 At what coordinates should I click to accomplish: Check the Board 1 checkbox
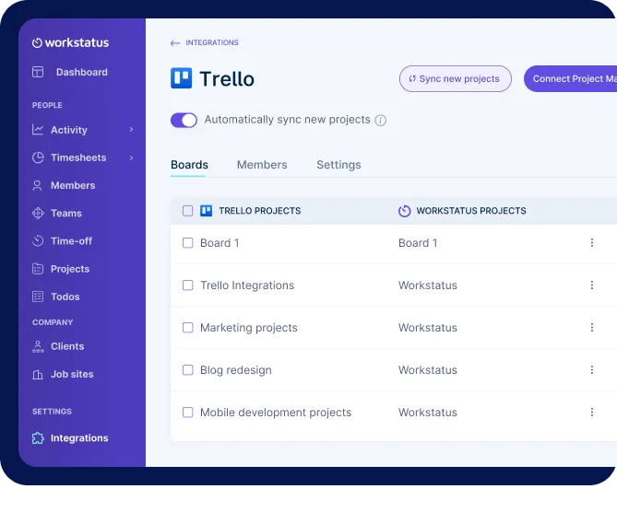(x=188, y=243)
